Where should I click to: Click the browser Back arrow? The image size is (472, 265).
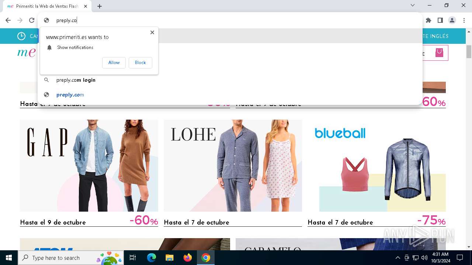pyautogui.click(x=8, y=20)
